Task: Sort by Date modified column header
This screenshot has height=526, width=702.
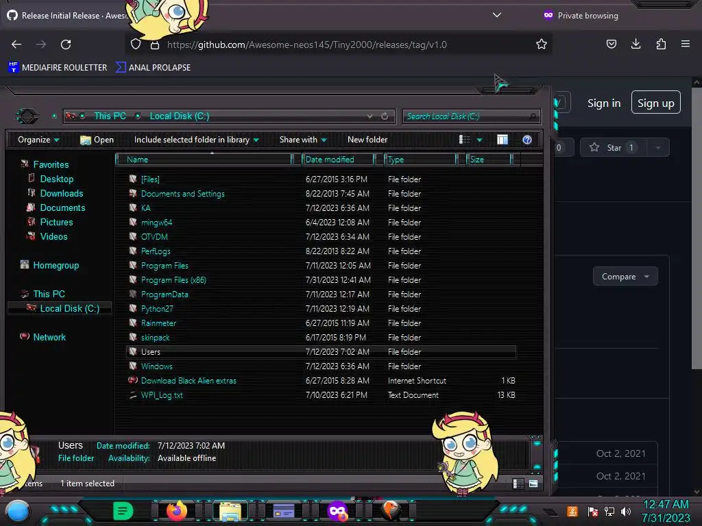Action: (x=338, y=159)
